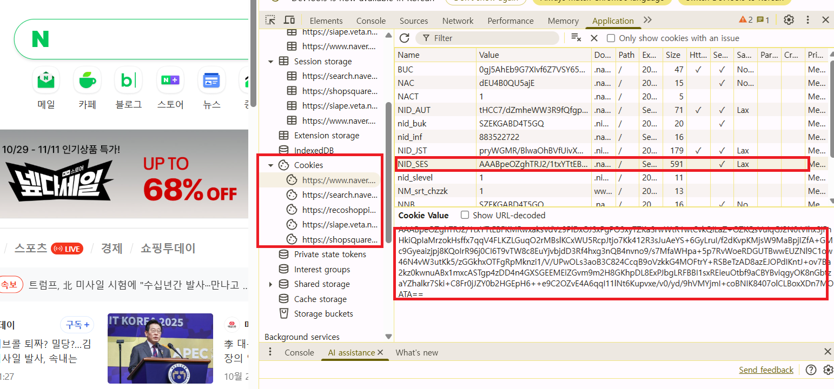Refresh the cookies table
This screenshot has height=389, width=834.
[404, 38]
